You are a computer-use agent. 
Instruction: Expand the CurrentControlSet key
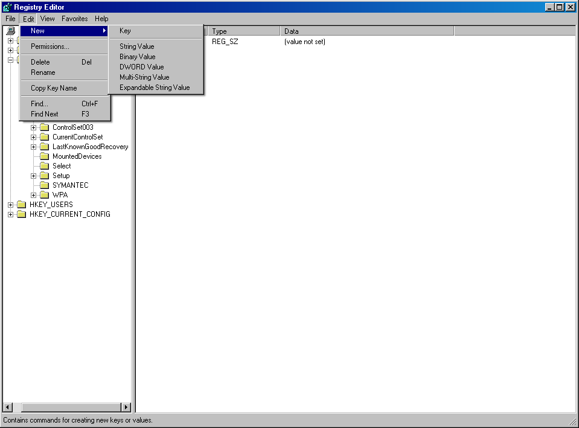33,137
